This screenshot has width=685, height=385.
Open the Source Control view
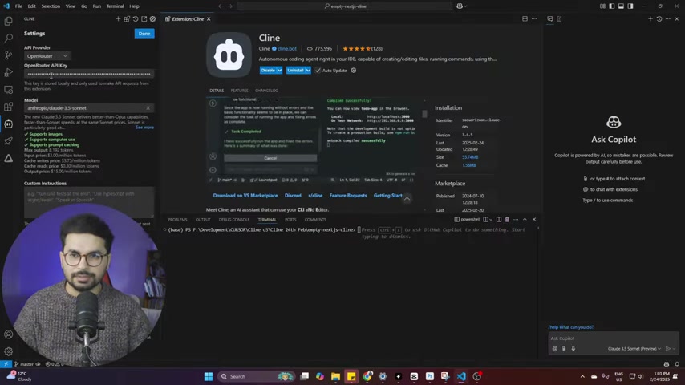coord(8,55)
